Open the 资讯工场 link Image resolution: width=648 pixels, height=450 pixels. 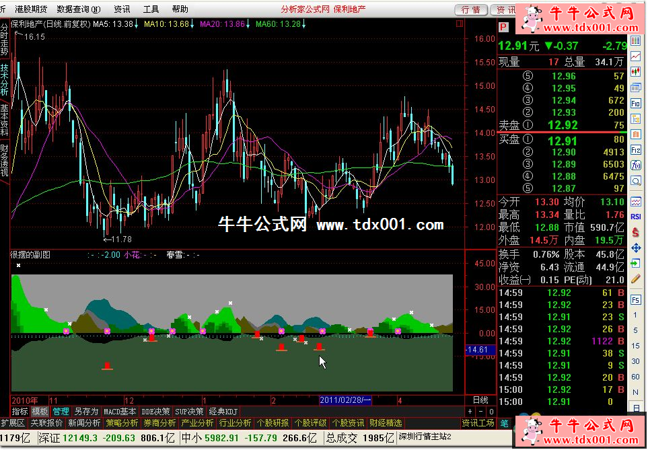pyautogui.click(x=478, y=423)
